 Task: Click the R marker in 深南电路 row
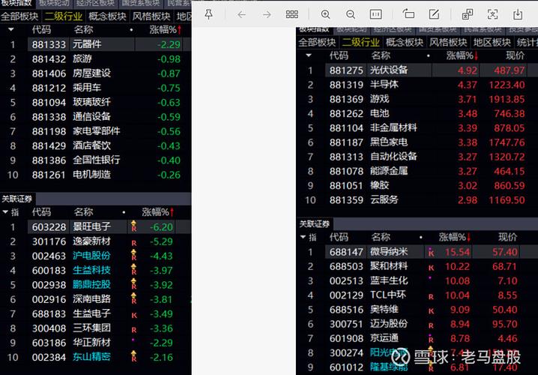tap(134, 299)
